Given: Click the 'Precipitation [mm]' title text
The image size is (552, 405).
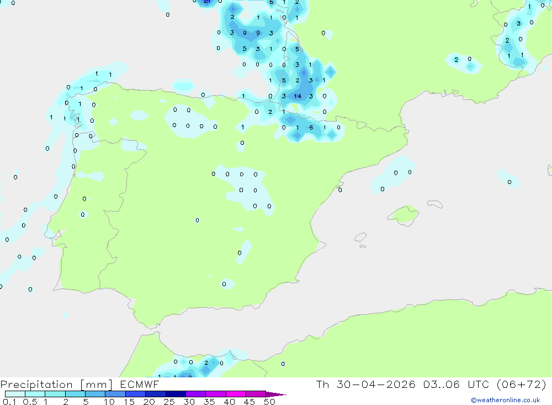Looking at the screenshot, I should pyautogui.click(x=56, y=385).
